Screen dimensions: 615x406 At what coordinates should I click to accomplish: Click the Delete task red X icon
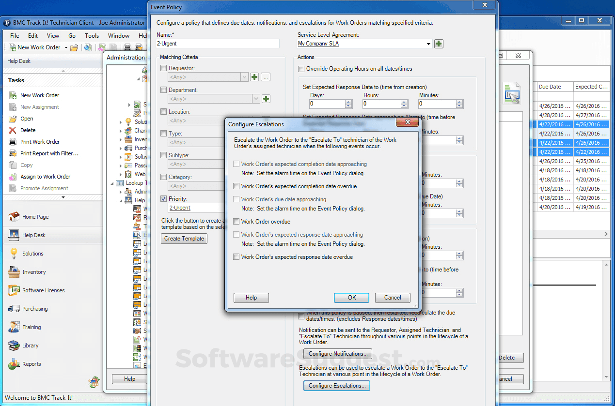(x=13, y=130)
